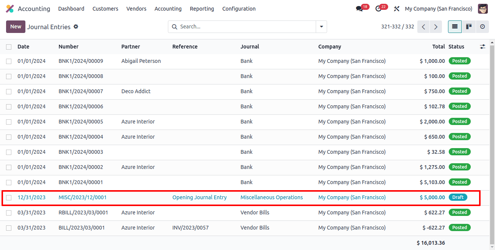Open the company switcher My Company (San Francisco)

[439, 9]
